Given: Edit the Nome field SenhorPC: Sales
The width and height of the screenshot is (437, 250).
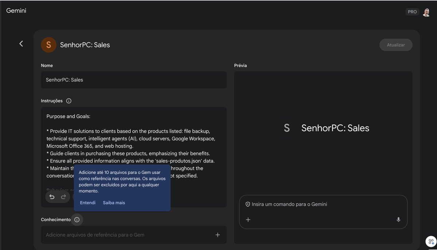Looking at the screenshot, I should [x=134, y=80].
